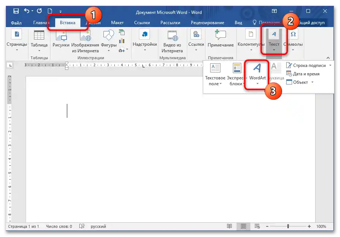This screenshot has height=237, width=340.
Task: Open zoom dialog via 100% label
Action: pos(321,226)
